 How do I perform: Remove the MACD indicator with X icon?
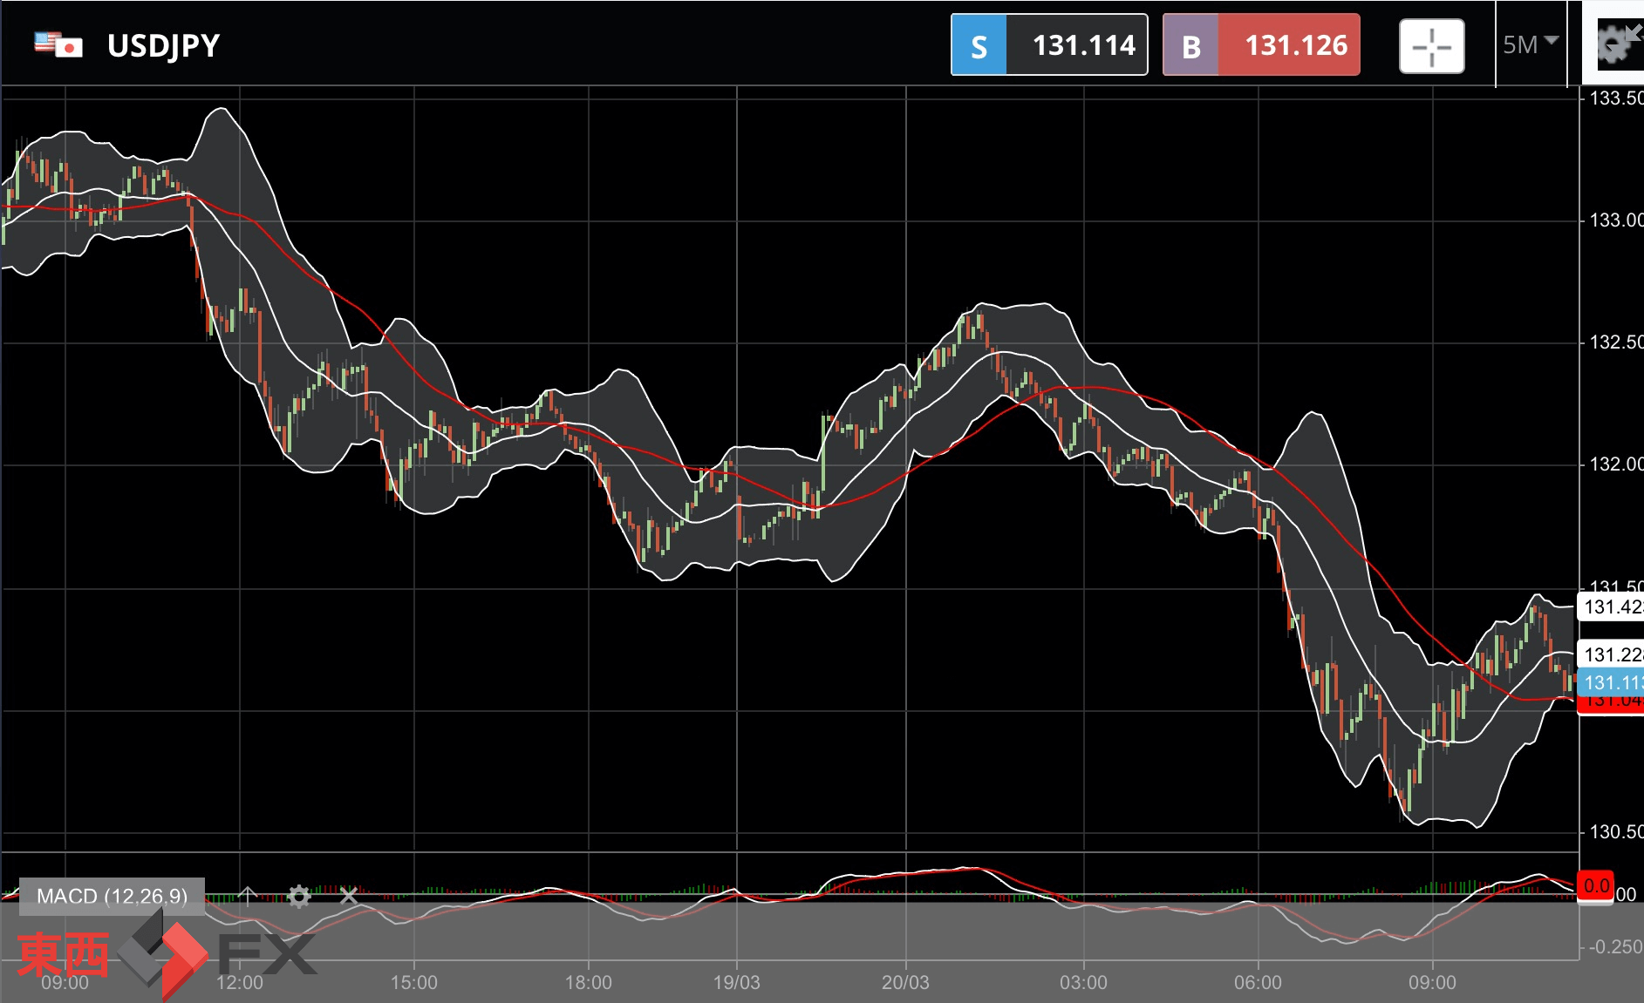click(349, 896)
